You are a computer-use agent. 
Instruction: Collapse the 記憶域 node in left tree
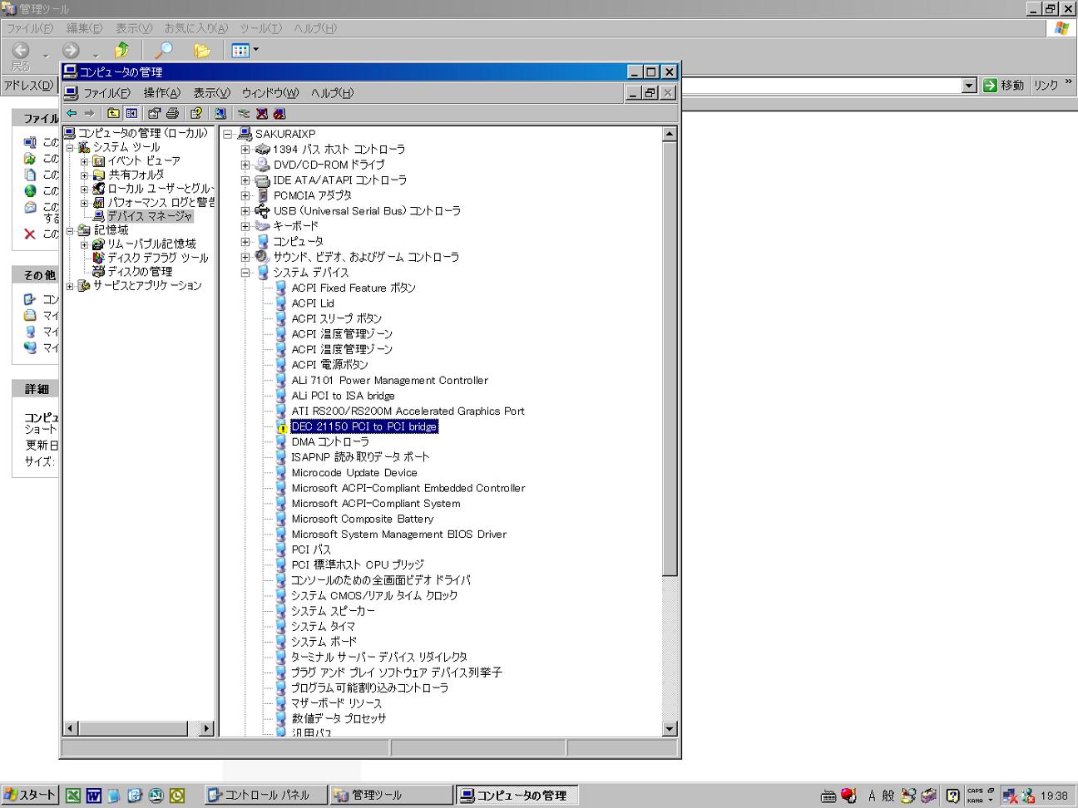pos(70,230)
